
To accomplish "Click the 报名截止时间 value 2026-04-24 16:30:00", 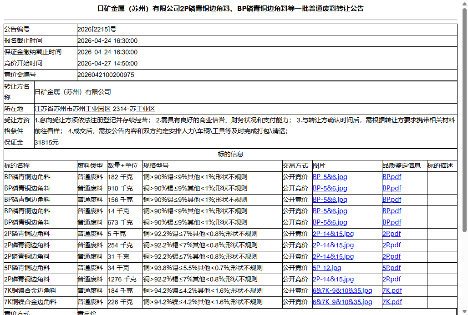I will pos(107,40).
